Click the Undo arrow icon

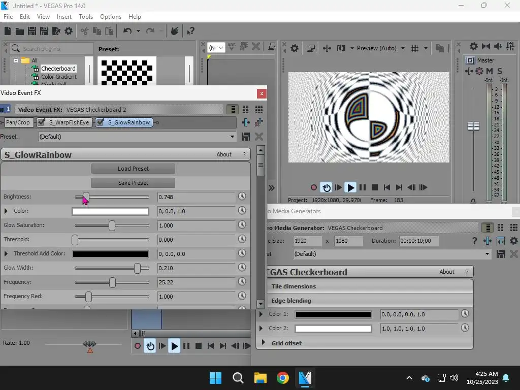pos(127,31)
